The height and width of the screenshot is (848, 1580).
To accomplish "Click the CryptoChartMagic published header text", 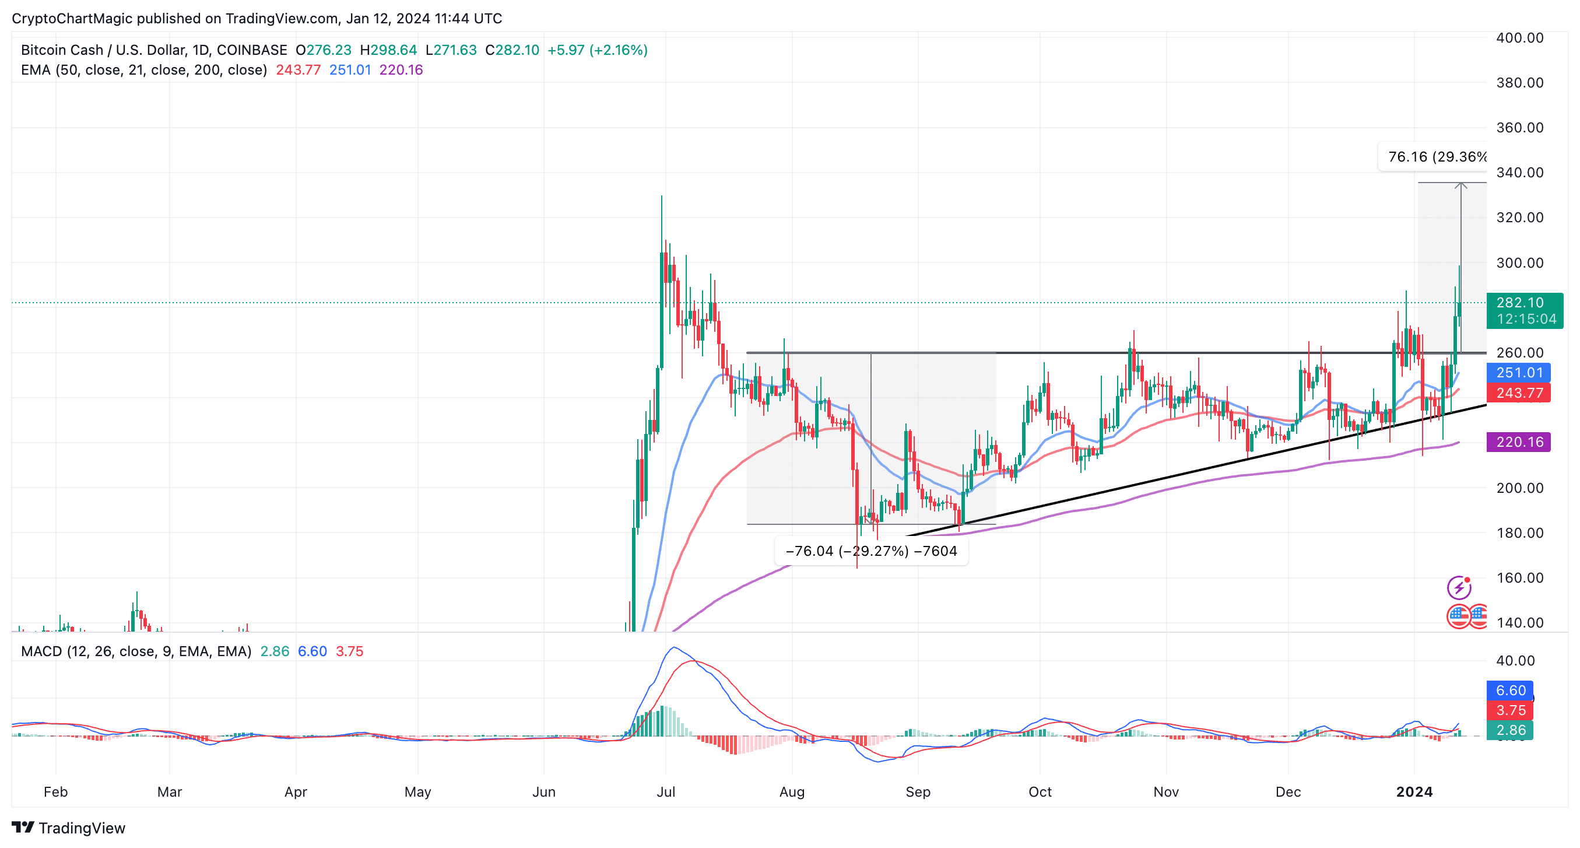I will tap(257, 19).
